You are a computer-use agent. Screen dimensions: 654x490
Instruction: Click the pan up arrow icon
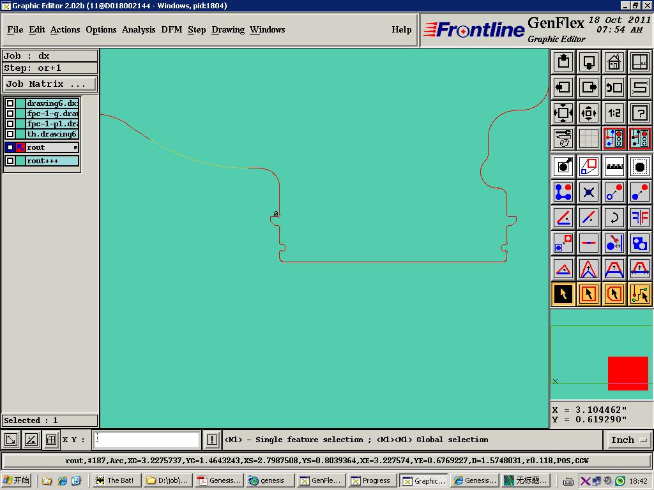tap(563, 62)
